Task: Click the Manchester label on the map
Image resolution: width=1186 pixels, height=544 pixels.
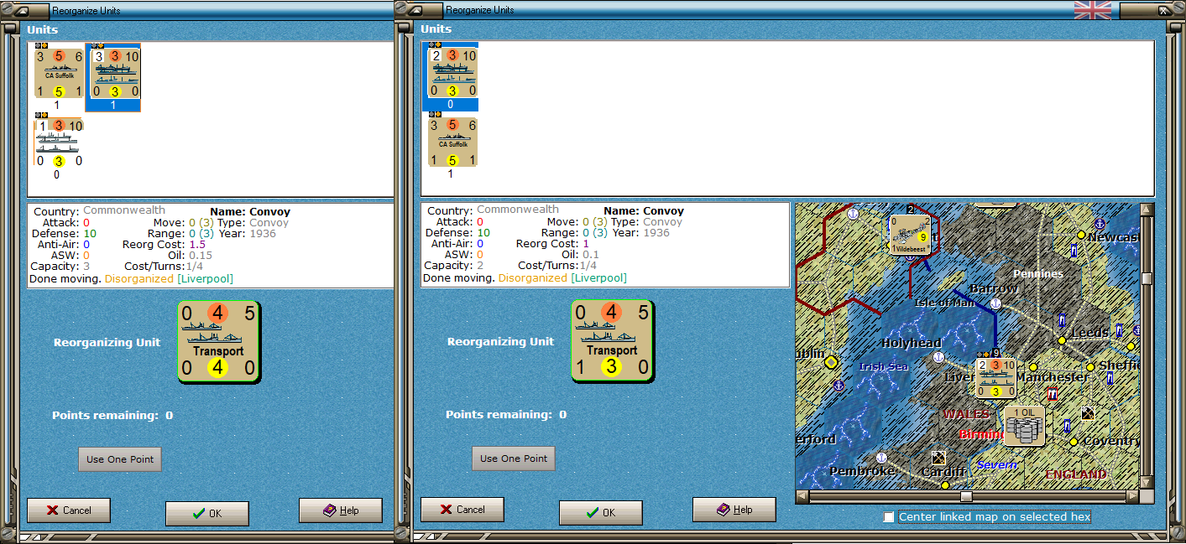Action: click(x=1053, y=377)
